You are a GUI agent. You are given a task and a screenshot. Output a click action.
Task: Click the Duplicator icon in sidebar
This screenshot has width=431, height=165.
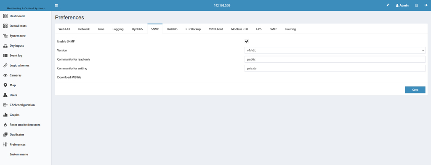[x=5, y=135]
